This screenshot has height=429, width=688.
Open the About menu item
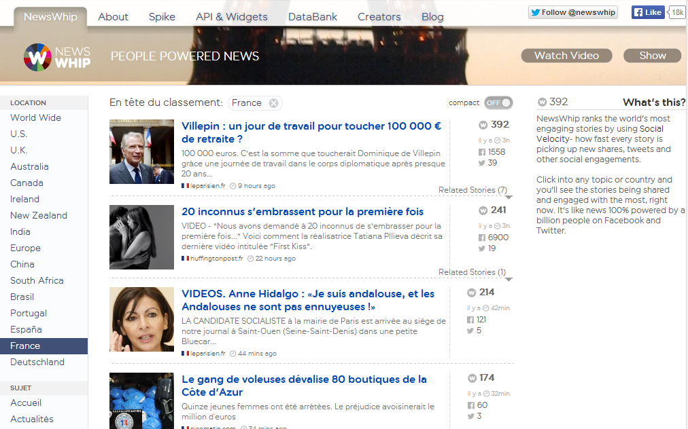pos(114,17)
